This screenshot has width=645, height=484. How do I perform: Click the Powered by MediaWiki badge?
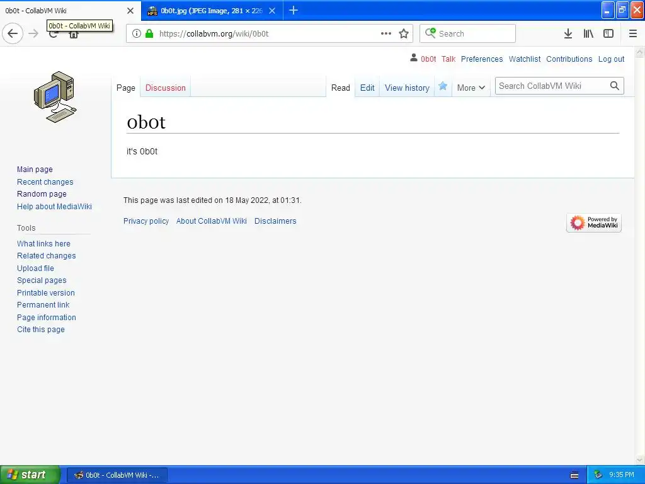point(593,222)
